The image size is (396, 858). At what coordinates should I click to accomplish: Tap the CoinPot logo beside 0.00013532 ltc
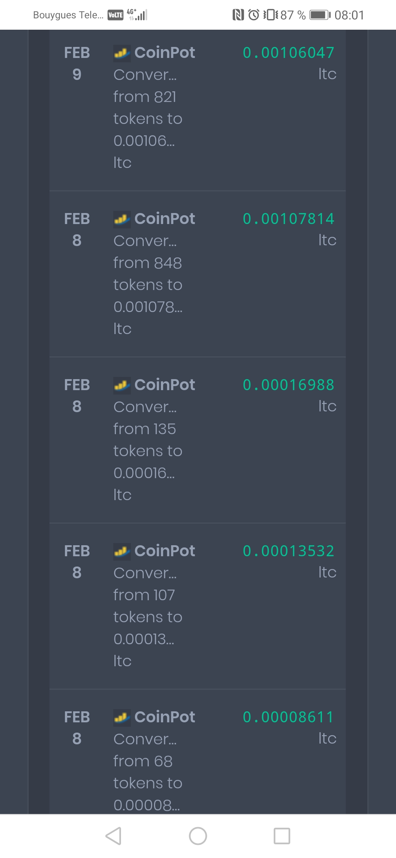tap(122, 551)
